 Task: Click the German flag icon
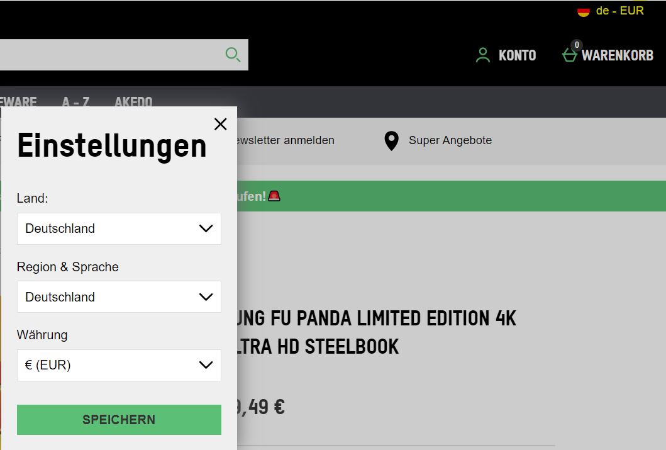pos(584,11)
